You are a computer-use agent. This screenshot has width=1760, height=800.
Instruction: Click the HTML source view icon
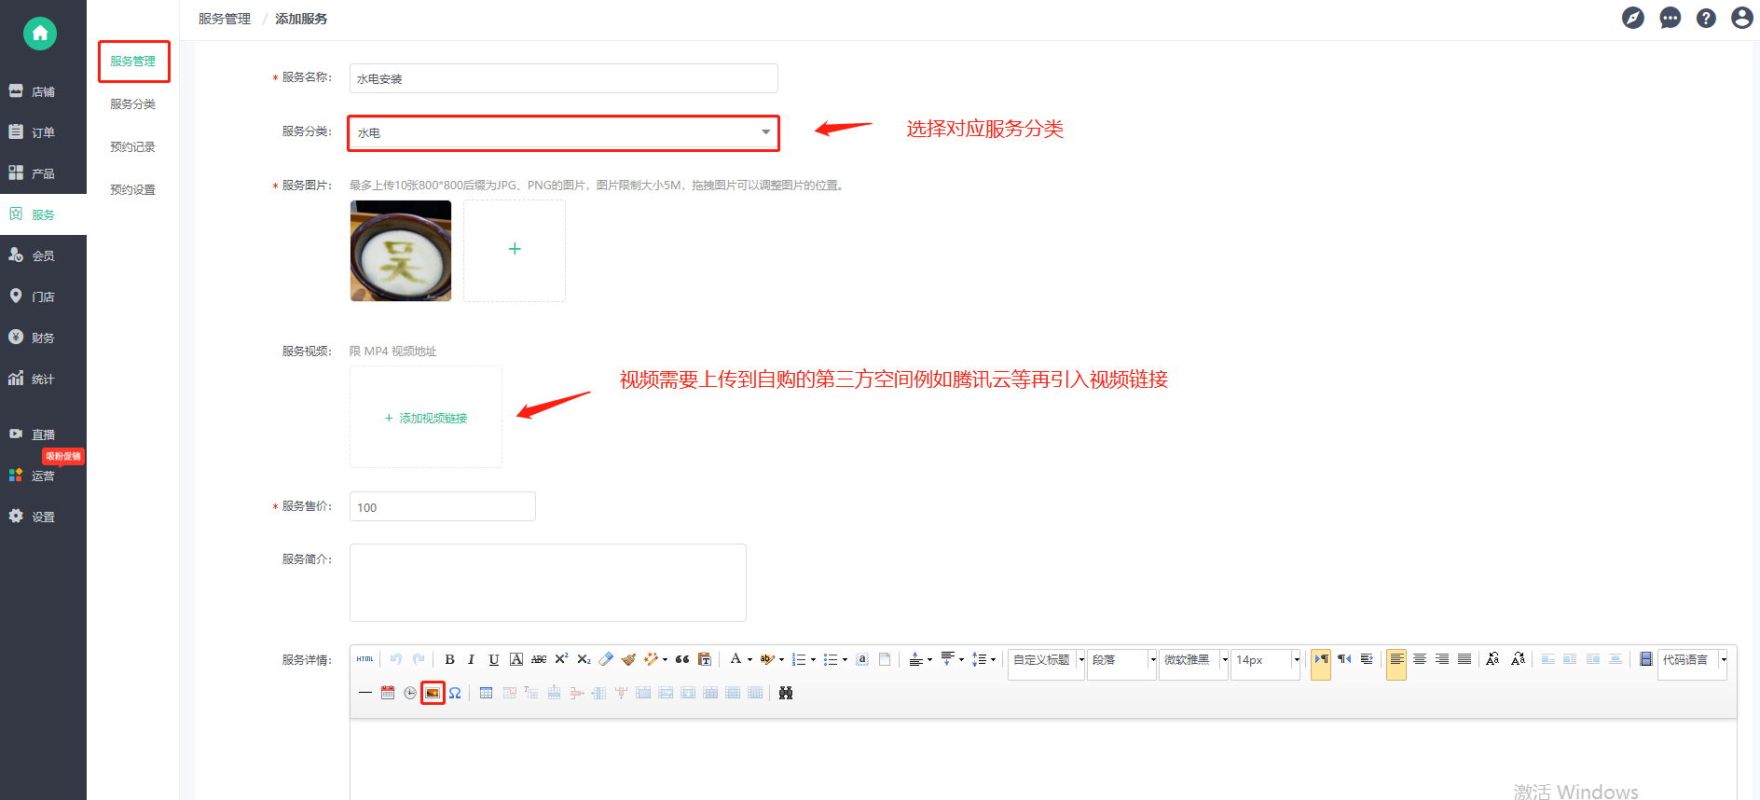[x=364, y=659]
